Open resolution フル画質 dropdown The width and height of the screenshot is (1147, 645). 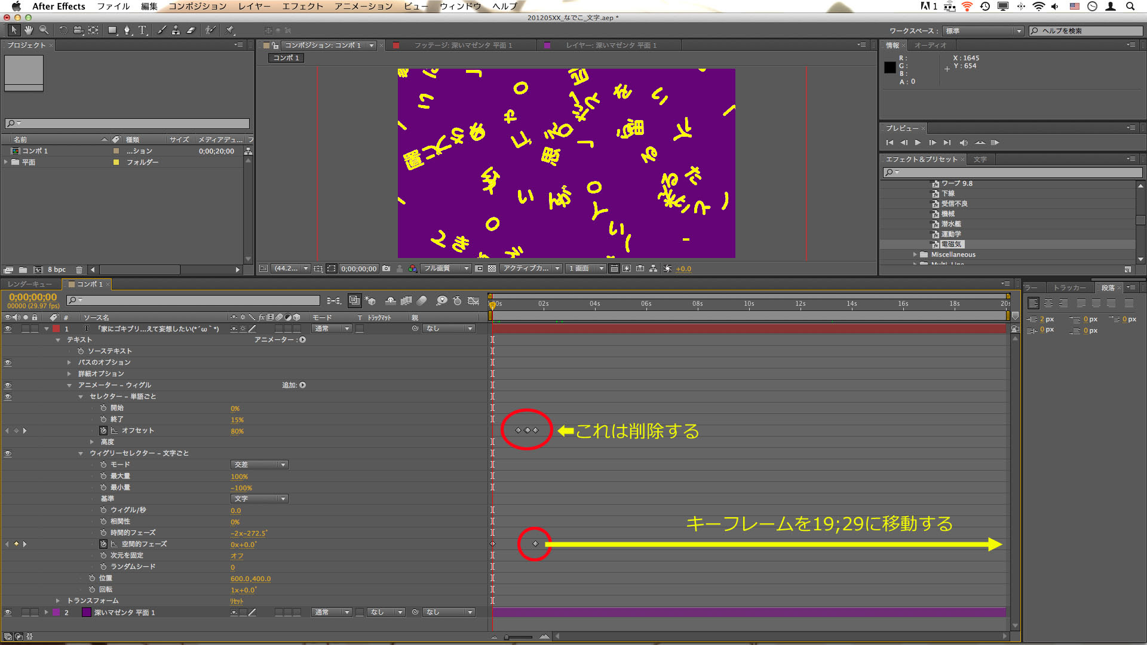click(x=446, y=269)
